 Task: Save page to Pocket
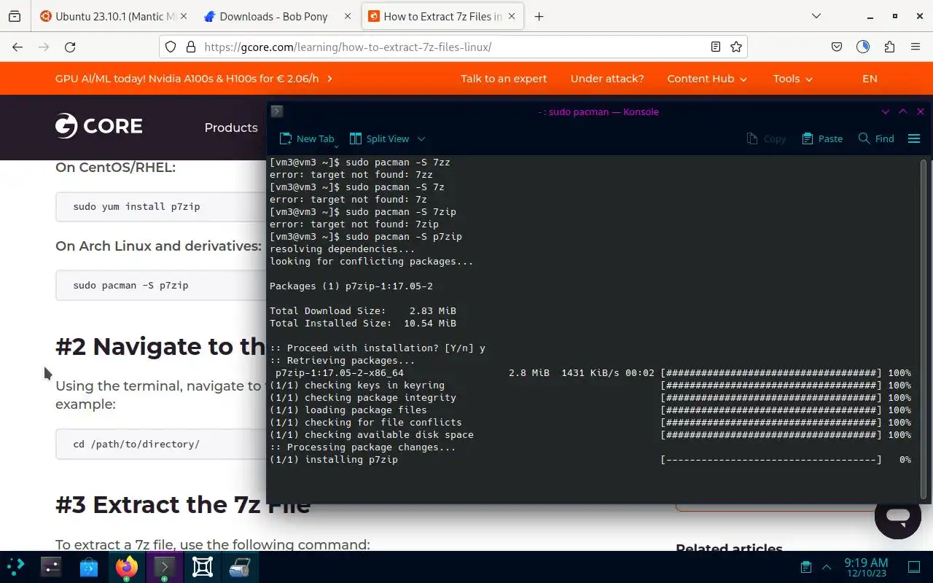coord(837,47)
